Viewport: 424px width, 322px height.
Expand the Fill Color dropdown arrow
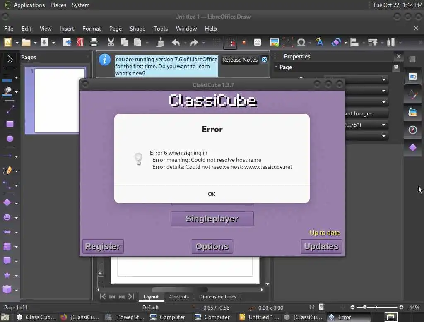16,92
